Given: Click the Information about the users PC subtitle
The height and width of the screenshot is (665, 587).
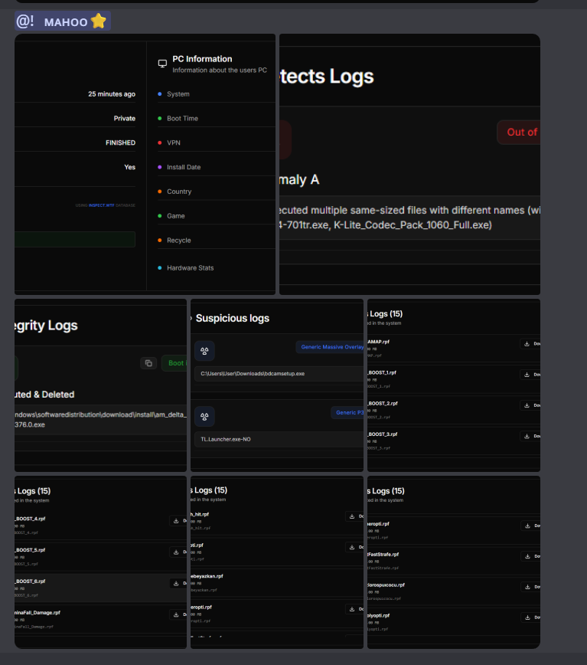Looking at the screenshot, I should click(220, 70).
